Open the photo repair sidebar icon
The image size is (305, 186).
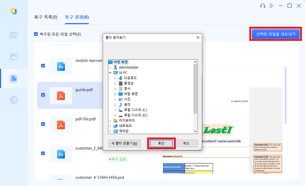coord(14,57)
